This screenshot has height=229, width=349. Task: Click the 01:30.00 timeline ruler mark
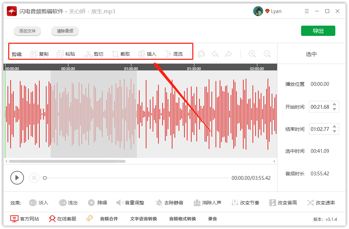tap(194, 69)
